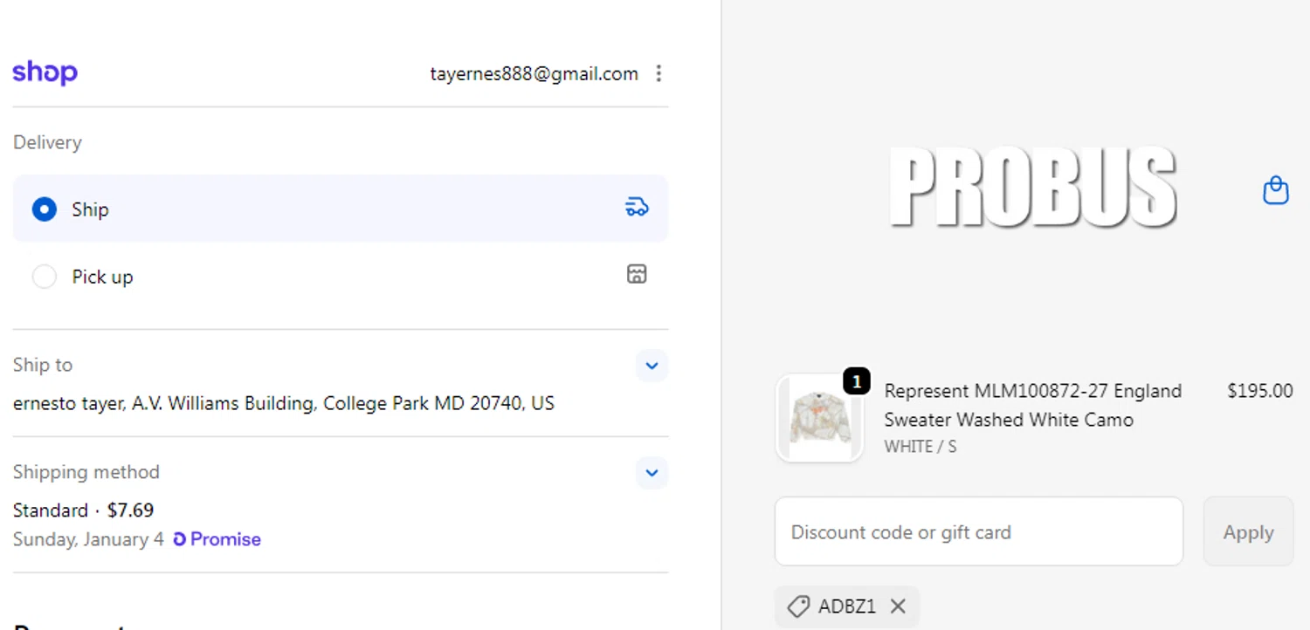Click the Shipping method label
The height and width of the screenshot is (630, 1310).
[x=86, y=472]
